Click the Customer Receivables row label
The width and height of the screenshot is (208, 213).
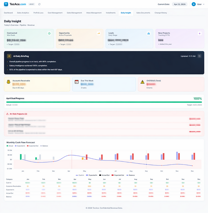click(13, 186)
